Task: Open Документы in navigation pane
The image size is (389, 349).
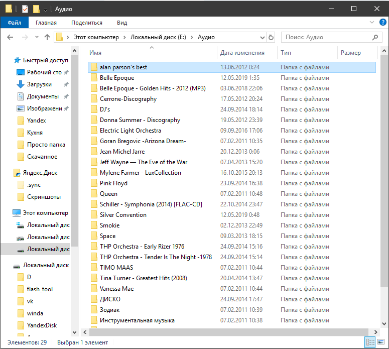Action: point(43,96)
